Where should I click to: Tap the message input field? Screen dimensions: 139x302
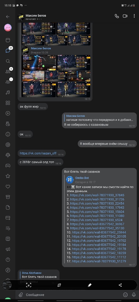point(73,295)
